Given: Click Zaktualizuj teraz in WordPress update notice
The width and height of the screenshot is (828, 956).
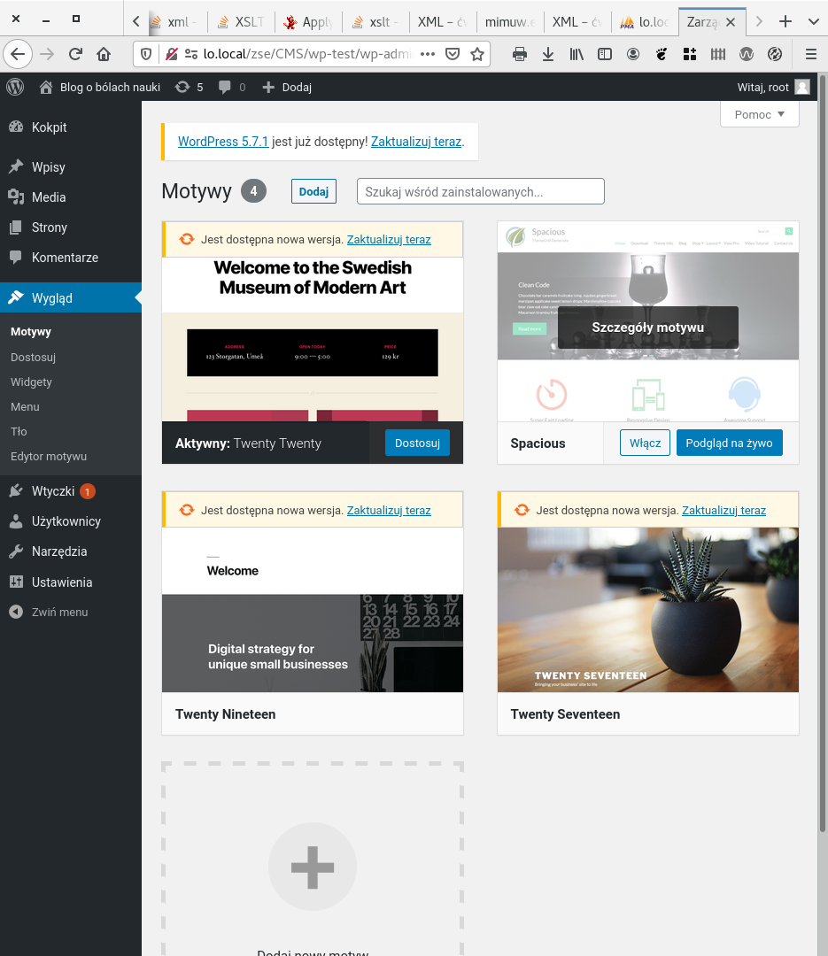Looking at the screenshot, I should 416,142.
